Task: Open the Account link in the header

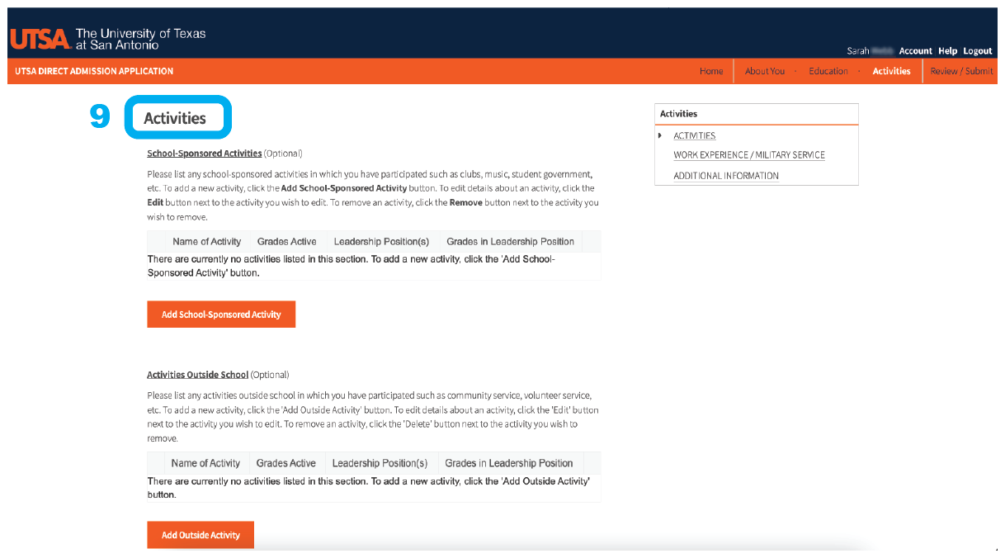Action: click(915, 51)
